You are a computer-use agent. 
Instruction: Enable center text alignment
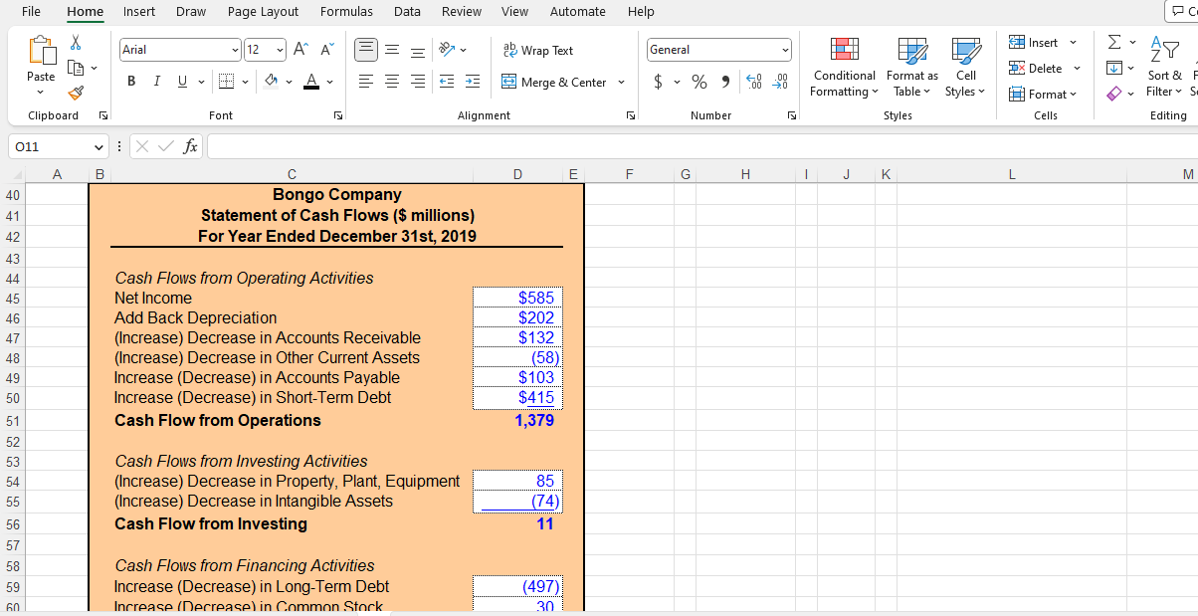[x=392, y=82]
